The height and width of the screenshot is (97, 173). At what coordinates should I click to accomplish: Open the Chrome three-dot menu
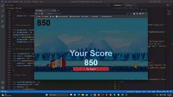(146, 14)
